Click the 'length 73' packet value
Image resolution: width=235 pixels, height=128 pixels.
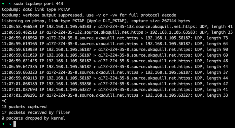point(217,38)
